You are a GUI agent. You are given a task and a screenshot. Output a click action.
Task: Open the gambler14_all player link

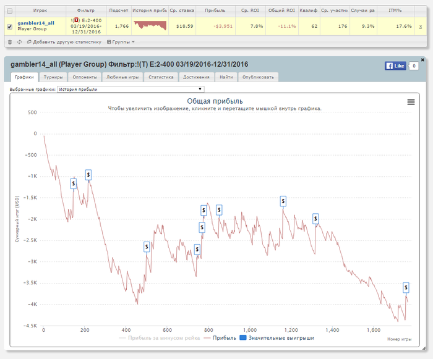pos(36,23)
